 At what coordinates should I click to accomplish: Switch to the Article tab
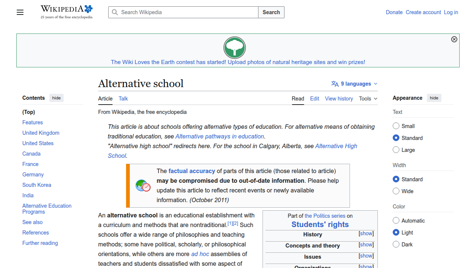(x=105, y=99)
